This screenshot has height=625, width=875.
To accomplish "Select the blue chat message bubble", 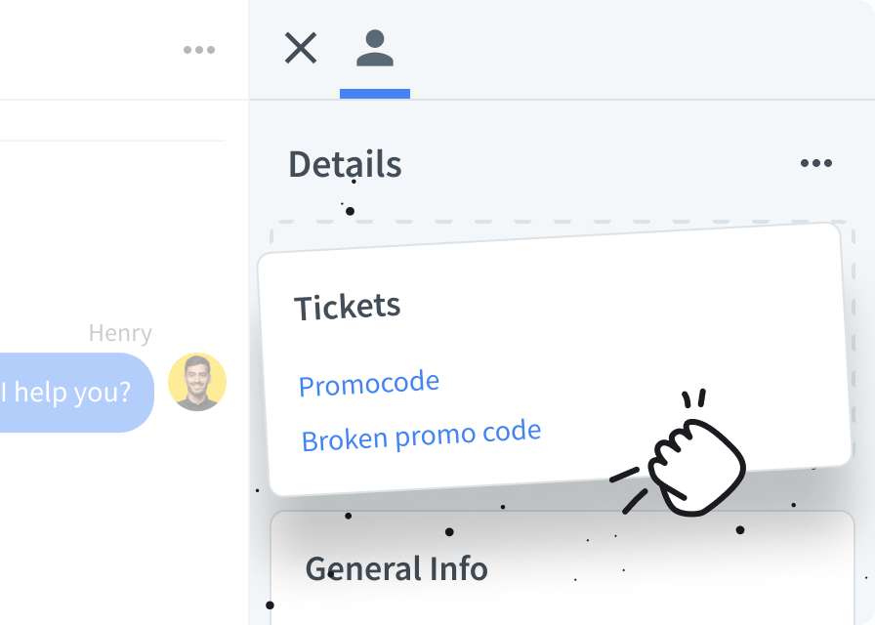I will tap(76, 393).
